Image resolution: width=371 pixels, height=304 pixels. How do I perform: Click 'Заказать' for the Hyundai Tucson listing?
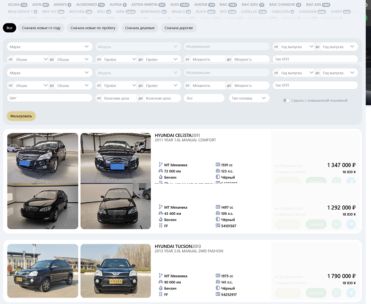[x=316, y=293]
